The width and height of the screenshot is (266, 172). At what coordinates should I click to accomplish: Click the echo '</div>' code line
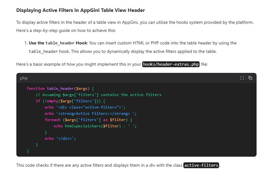tap(60, 139)
